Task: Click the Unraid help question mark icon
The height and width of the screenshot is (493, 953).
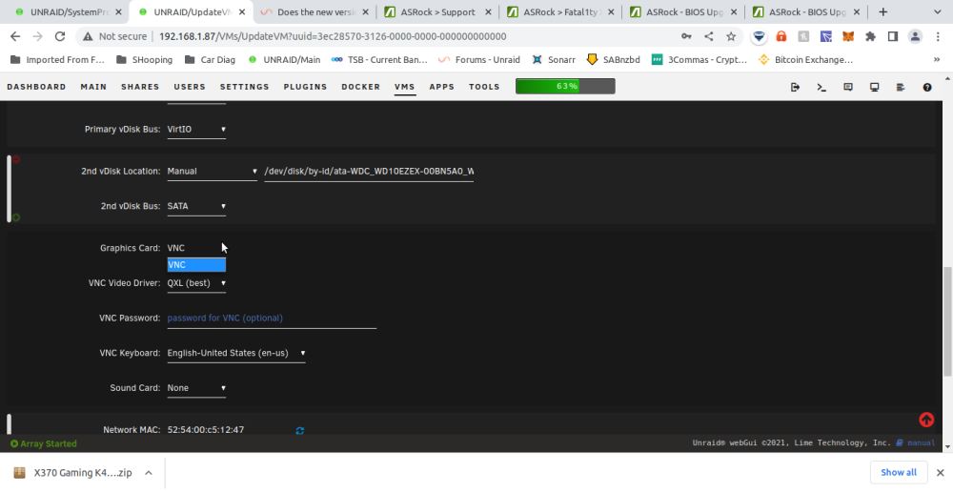Action: 927,87
